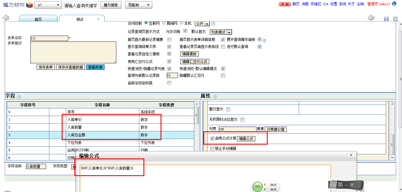The width and height of the screenshot is (402, 192).
Task: Close the 测试 tab with x icon
Action: click(x=99, y=19)
